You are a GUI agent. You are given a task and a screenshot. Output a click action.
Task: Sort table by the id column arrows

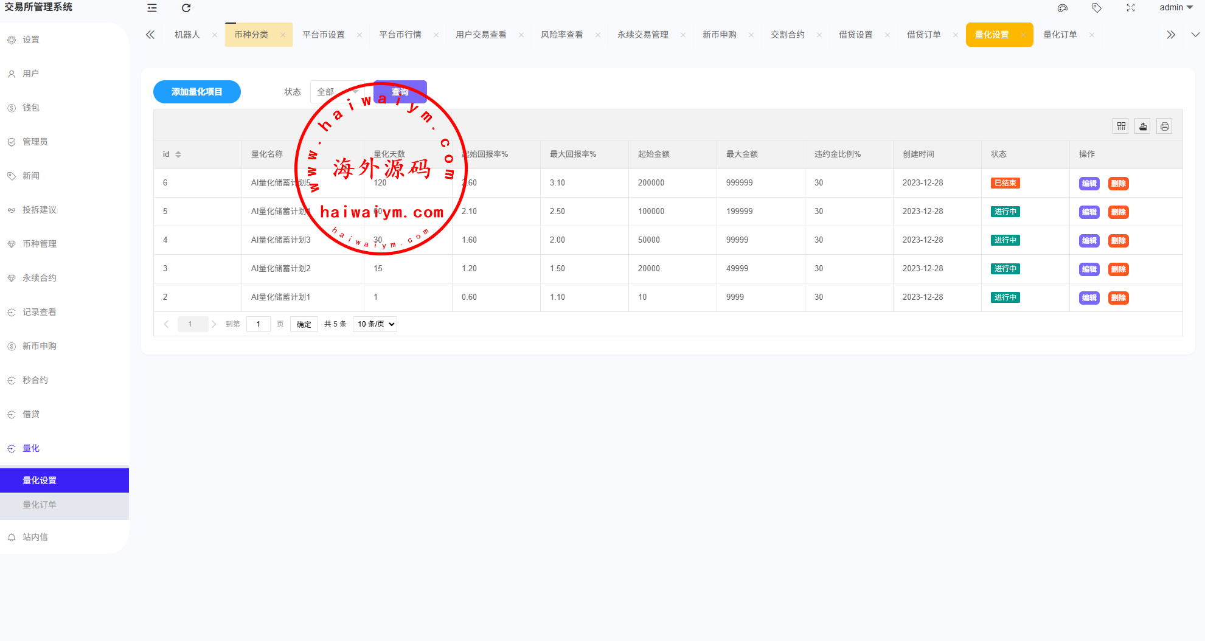click(178, 154)
